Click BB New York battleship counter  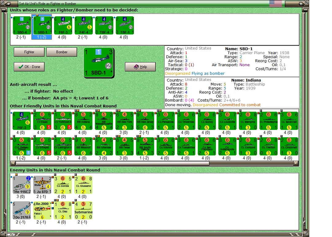point(124,121)
